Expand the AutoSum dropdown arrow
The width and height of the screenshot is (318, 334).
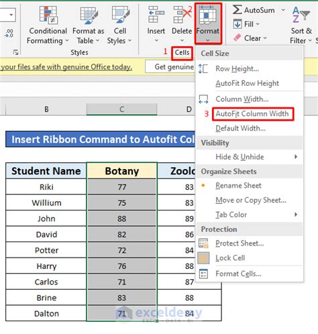283,10
